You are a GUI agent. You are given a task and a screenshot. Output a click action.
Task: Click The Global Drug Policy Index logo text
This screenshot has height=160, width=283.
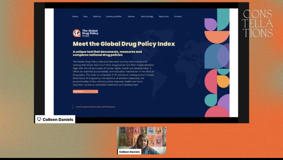tap(90, 33)
